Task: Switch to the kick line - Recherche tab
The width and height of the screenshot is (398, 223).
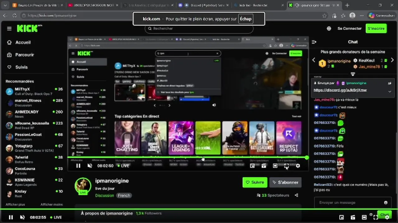Action: pyautogui.click(x=259, y=5)
